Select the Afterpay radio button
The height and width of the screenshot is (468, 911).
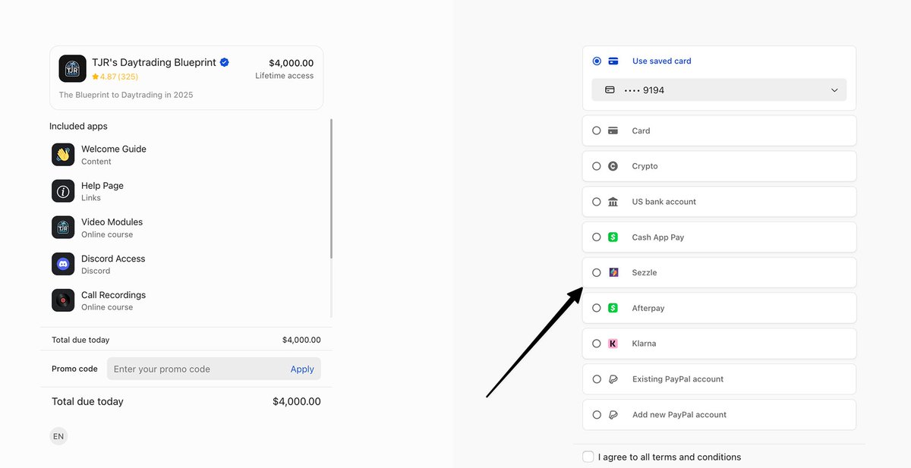click(x=597, y=308)
